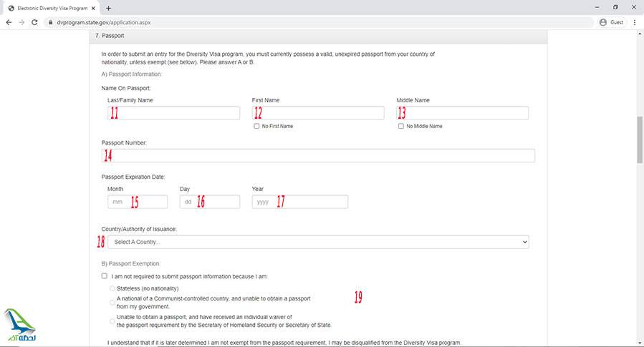Click the padlock site info icon
Viewport: 644px width, 347px height.
point(50,22)
